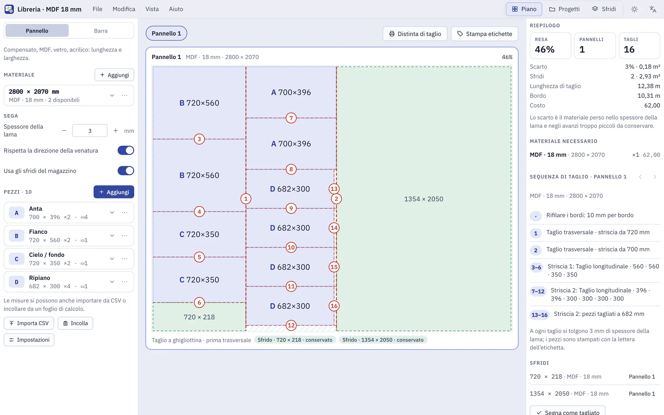Viewport: 664px width, 415px height.
Task: Click Aggiungi to add a piece
Action: click(x=114, y=192)
